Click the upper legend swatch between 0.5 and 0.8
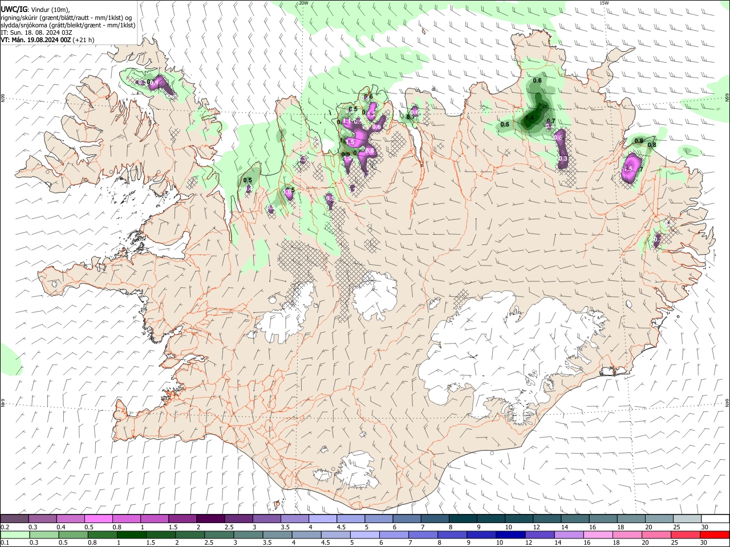The height and width of the screenshot is (547, 730). click(98, 519)
